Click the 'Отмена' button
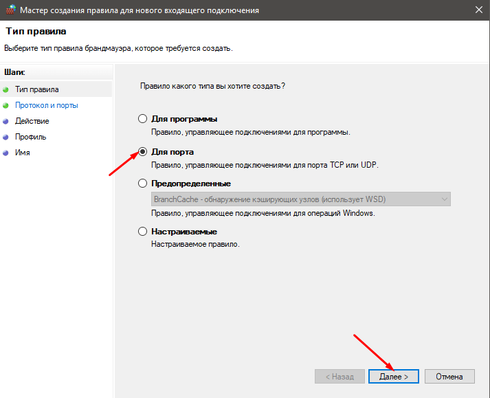The width and height of the screenshot is (490, 398). 449,377
